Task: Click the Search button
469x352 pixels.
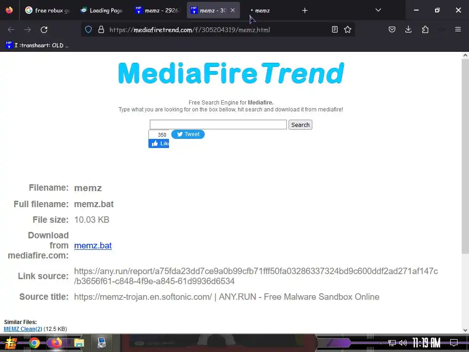Action: (300, 125)
